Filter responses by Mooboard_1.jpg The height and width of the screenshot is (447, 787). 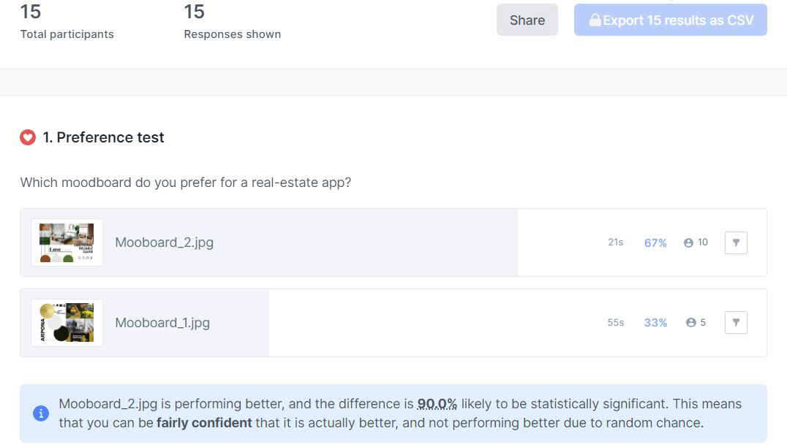click(736, 322)
